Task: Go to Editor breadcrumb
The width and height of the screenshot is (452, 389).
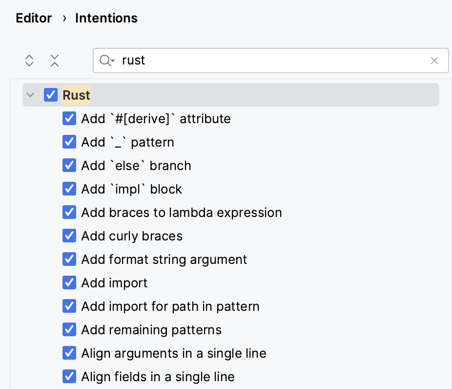Action: (x=34, y=19)
